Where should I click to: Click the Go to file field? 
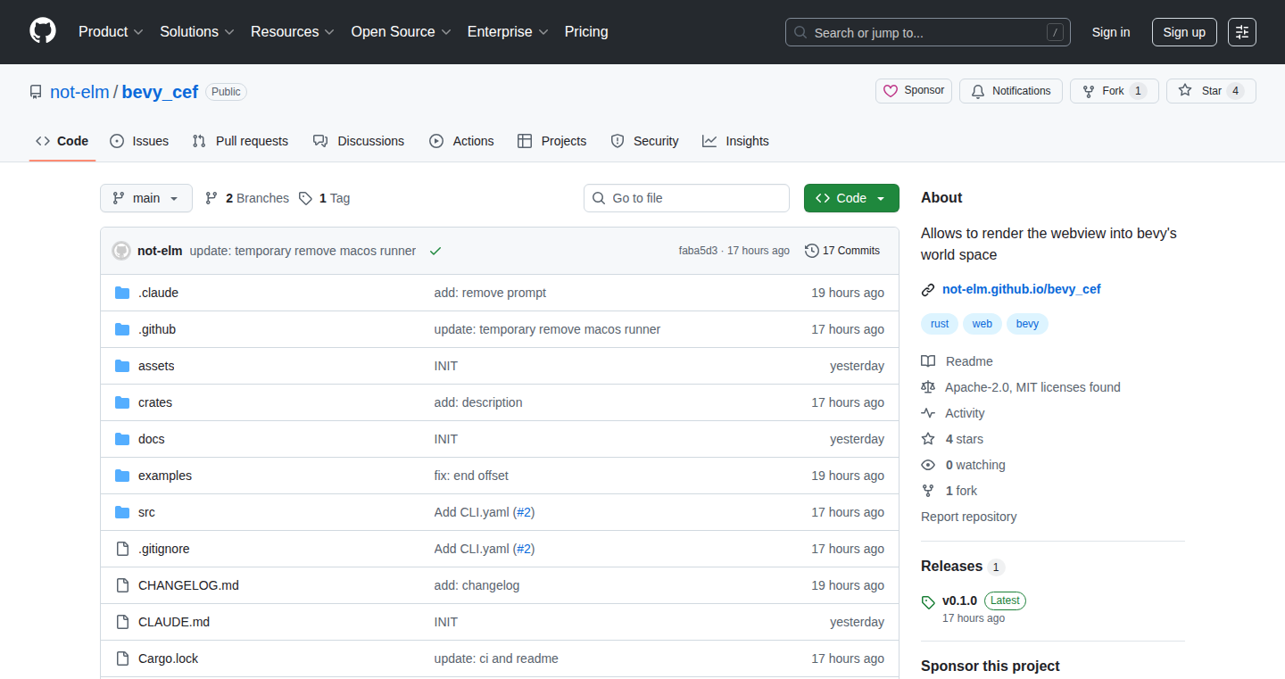(687, 198)
